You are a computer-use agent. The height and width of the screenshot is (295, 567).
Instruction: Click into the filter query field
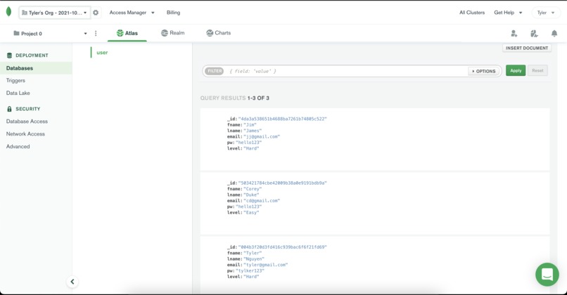[347, 71]
